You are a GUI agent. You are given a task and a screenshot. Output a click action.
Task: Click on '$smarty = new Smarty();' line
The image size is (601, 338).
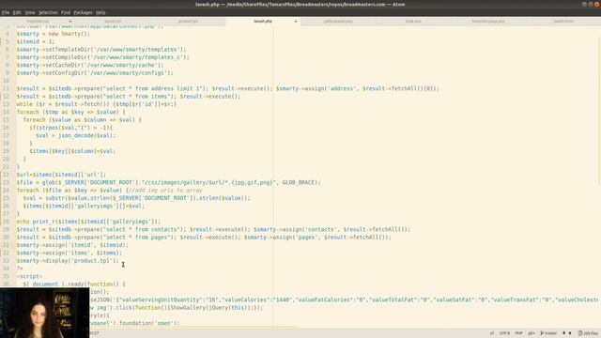(54, 34)
